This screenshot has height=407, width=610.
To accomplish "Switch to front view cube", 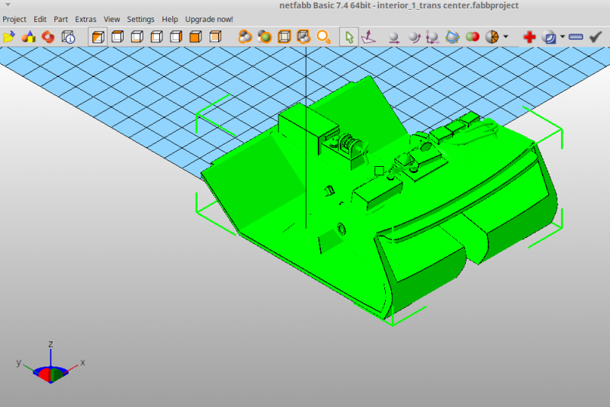I will 195,37.
